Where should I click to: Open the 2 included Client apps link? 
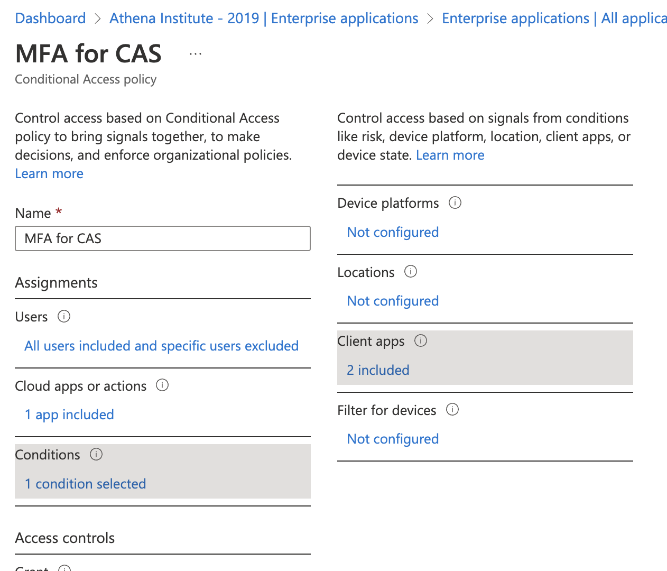[x=378, y=370]
